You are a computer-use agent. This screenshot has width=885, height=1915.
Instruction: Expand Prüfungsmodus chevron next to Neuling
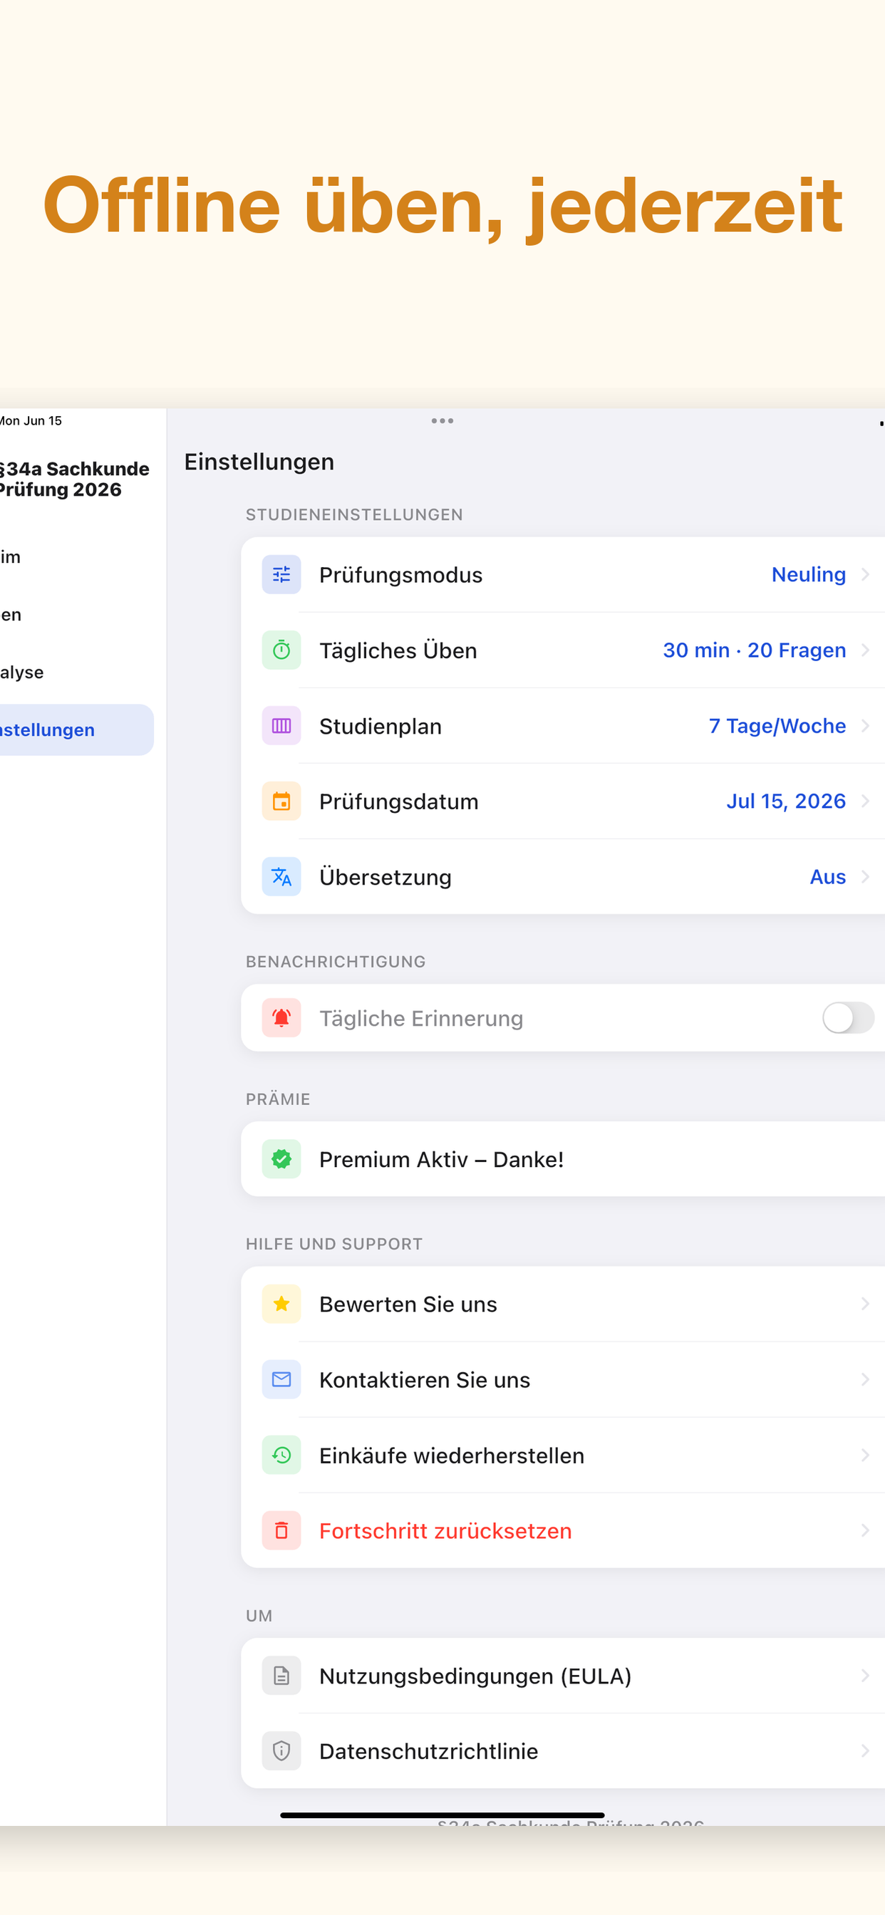click(865, 575)
